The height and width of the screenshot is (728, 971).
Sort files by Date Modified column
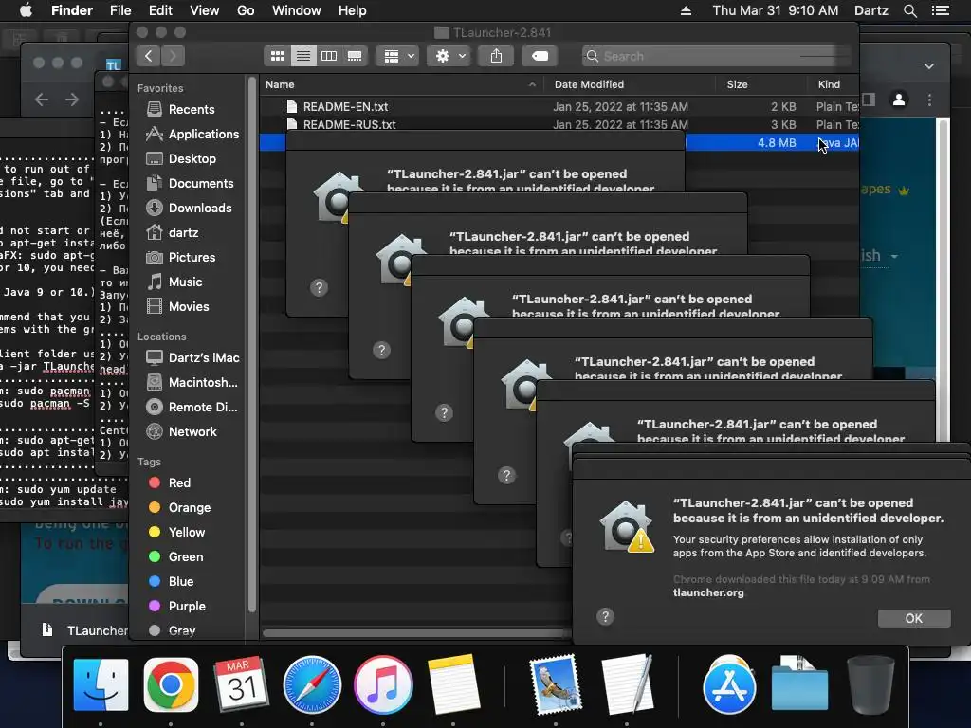coord(630,84)
